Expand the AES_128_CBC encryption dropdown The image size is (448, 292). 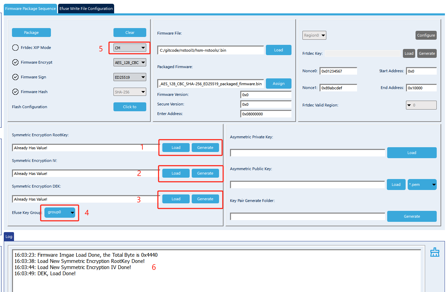point(130,62)
